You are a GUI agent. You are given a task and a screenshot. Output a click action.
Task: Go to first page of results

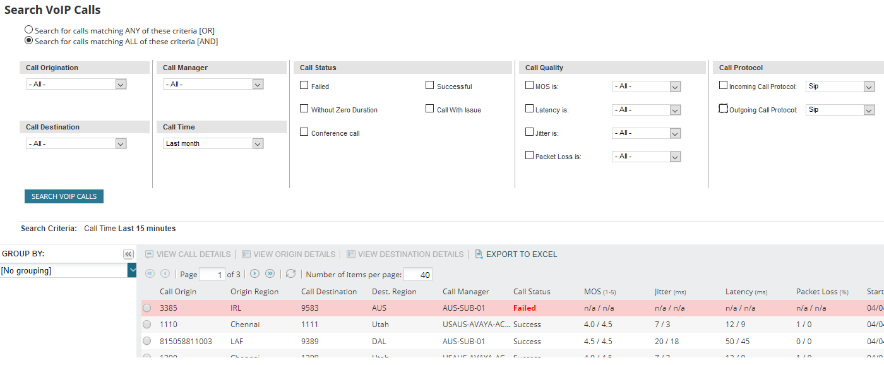(x=150, y=274)
